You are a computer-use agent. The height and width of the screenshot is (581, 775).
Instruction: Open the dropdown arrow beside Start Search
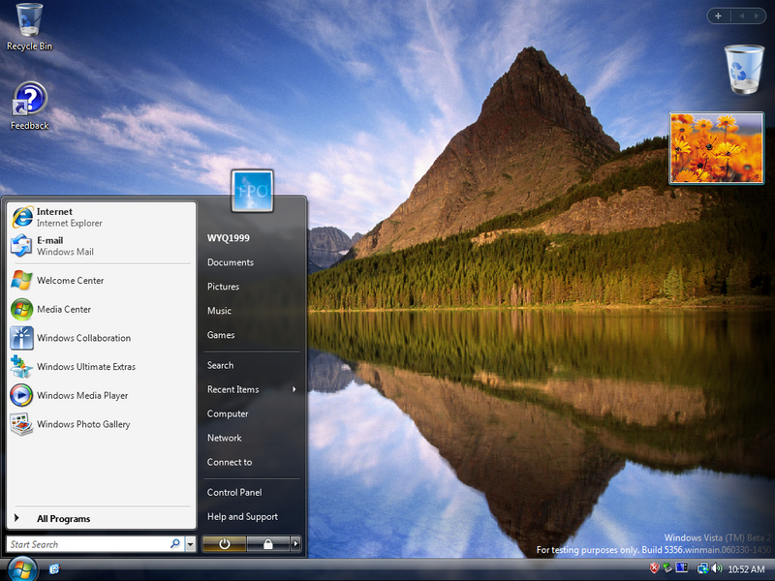click(191, 544)
